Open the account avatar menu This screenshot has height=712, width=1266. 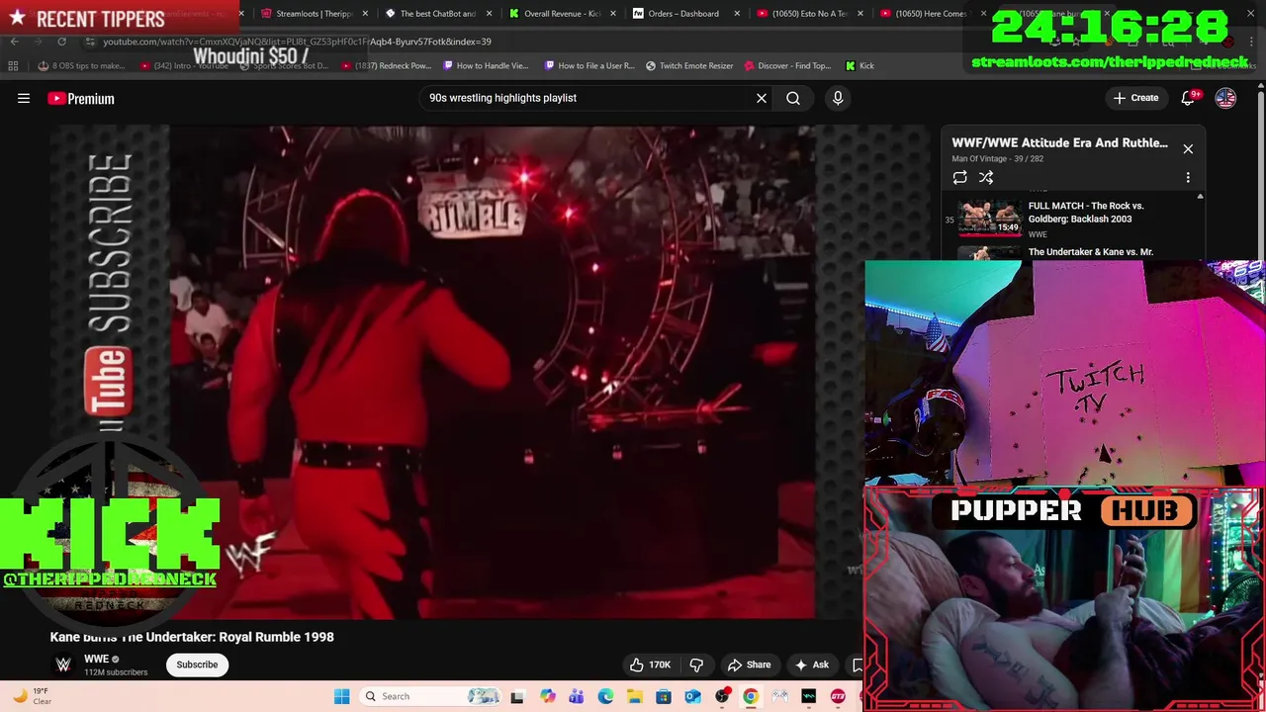[1225, 98]
